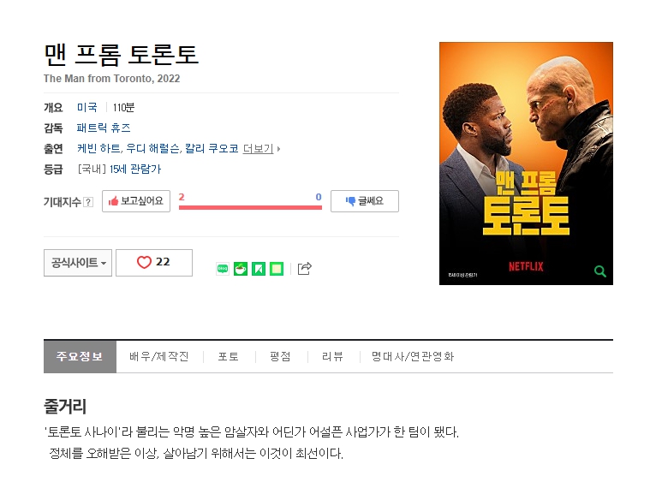
Task: Share to Naver Cafe icon
Action: tap(241, 269)
